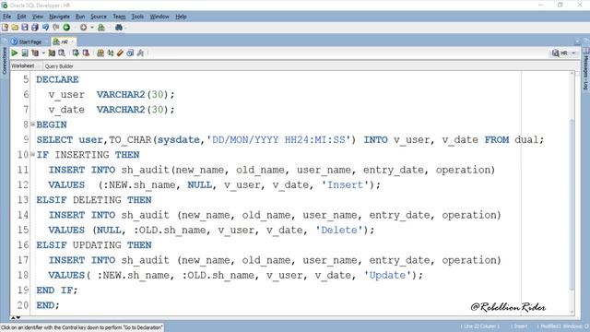Collapse the IF block fold on line 10

(x=33, y=154)
